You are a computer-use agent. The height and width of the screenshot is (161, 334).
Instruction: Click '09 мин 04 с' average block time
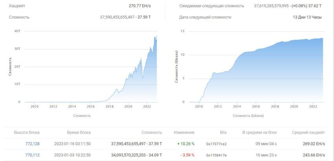[266, 144]
